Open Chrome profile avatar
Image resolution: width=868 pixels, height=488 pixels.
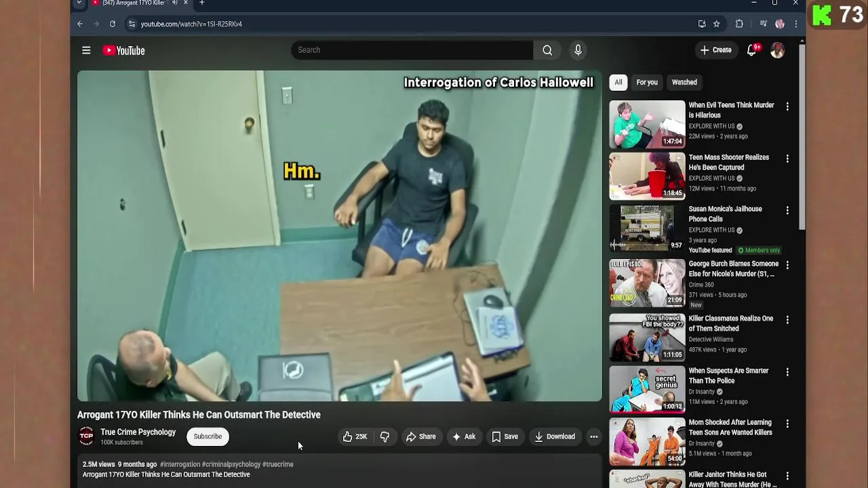point(780,24)
